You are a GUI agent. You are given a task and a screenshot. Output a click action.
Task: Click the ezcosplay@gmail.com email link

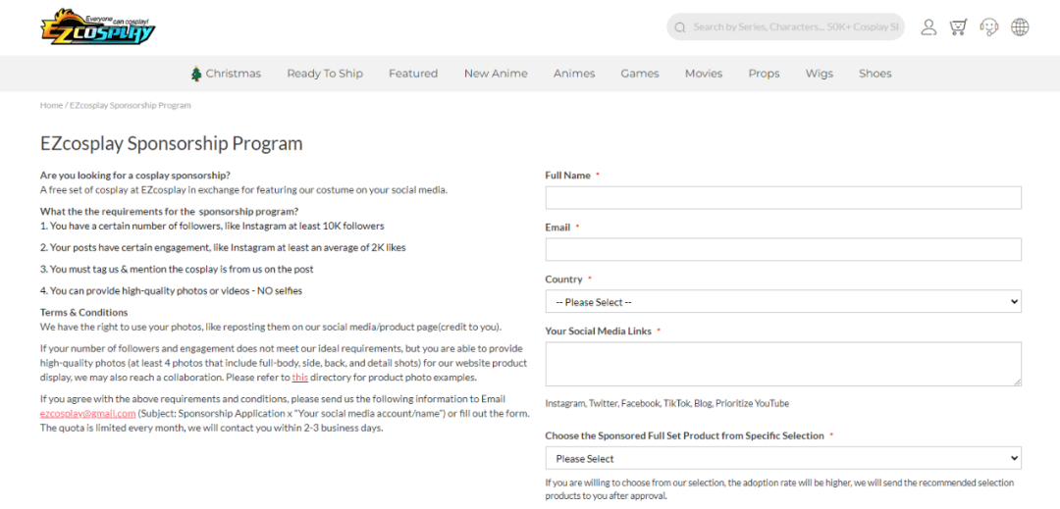[x=88, y=413]
